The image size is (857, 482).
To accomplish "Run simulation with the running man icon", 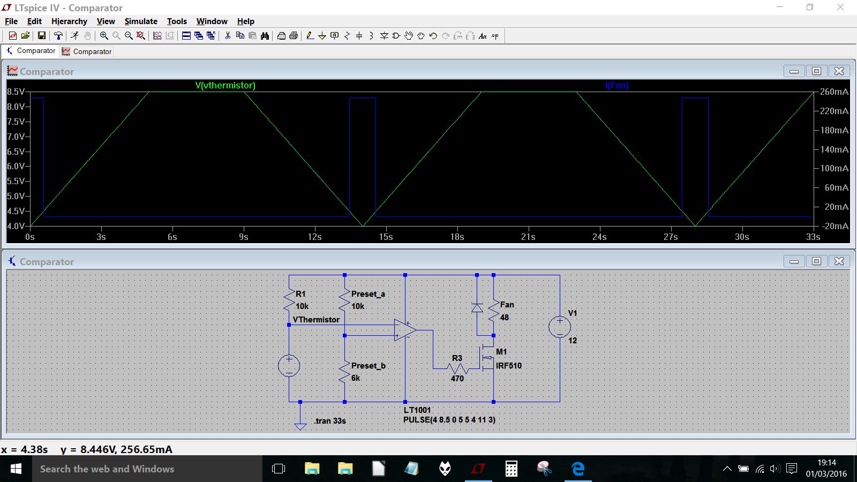I will (x=74, y=36).
